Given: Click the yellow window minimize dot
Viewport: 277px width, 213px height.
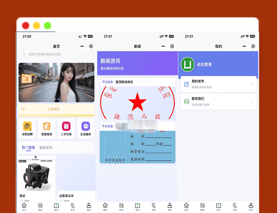Looking at the screenshot, I should coord(37,26).
